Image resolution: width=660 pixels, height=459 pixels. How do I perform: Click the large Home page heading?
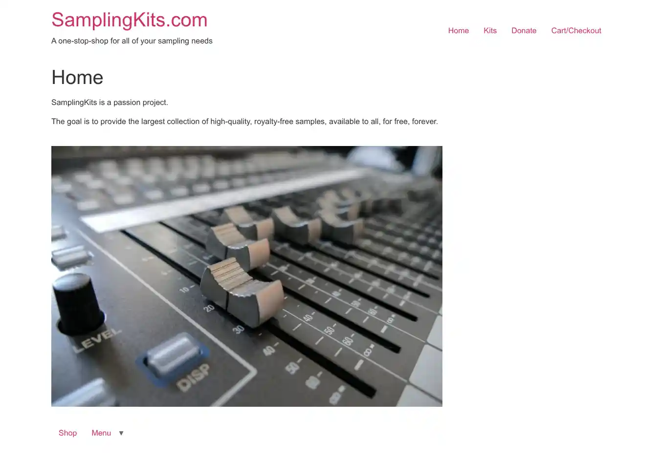click(x=77, y=77)
